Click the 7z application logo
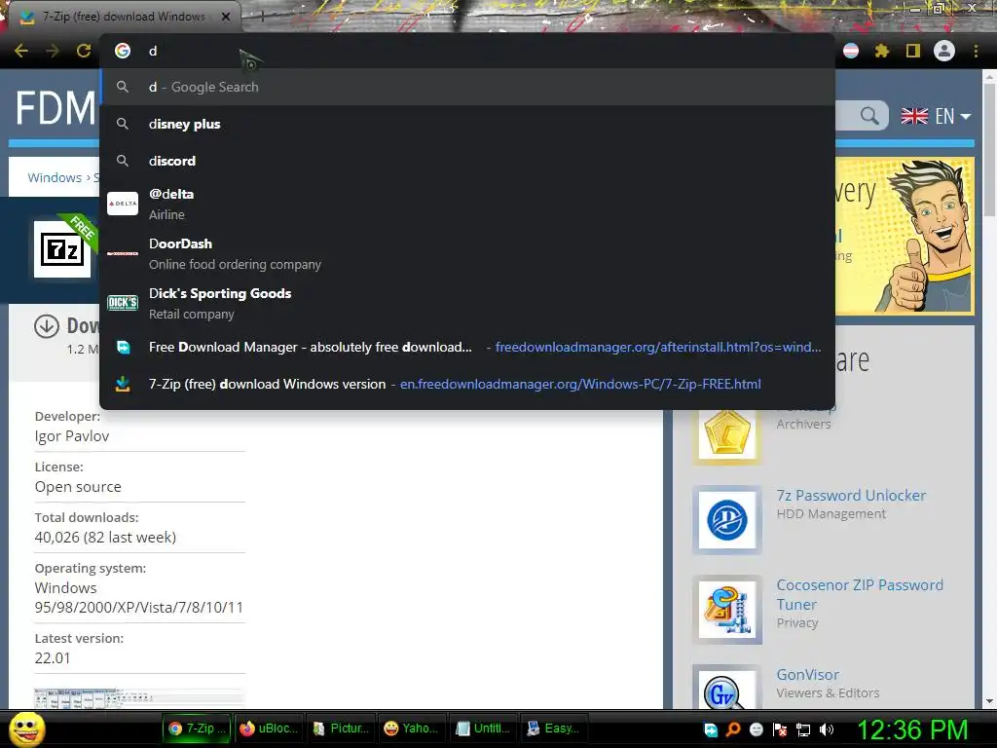The image size is (997, 748). click(62, 249)
